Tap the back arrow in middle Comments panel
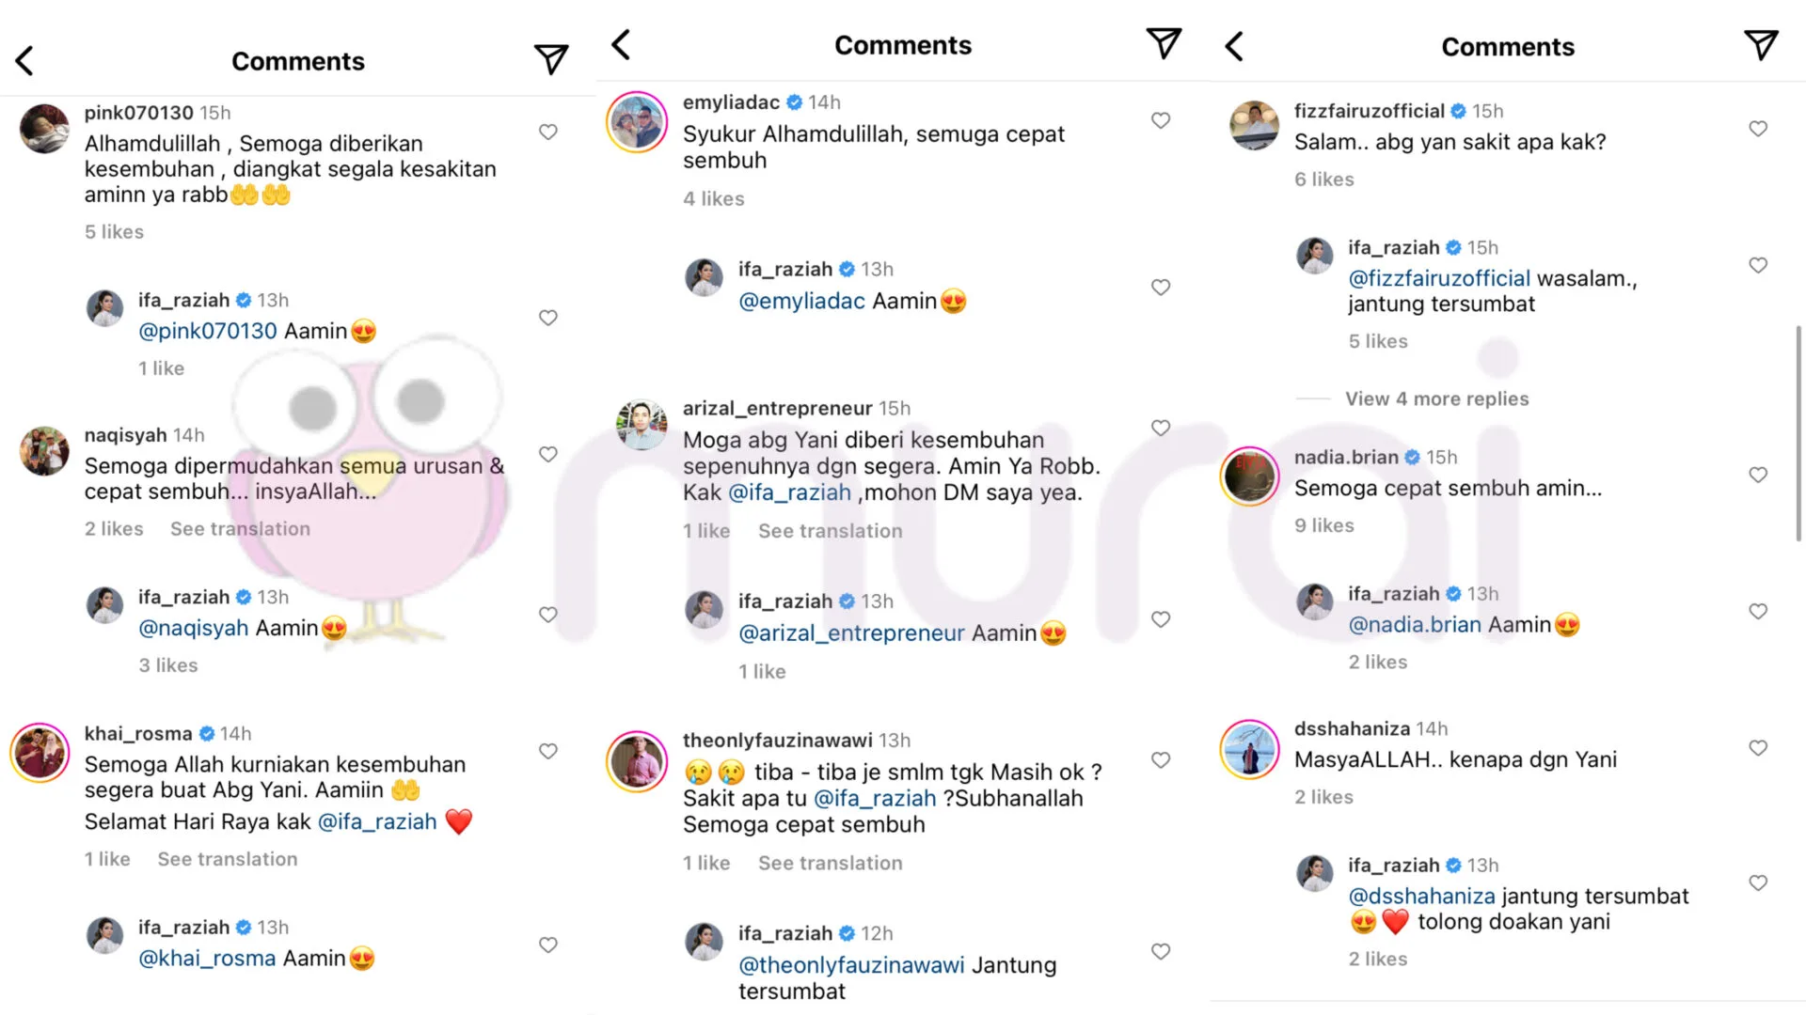Viewport: 1806px width, 1015px height. [621, 44]
